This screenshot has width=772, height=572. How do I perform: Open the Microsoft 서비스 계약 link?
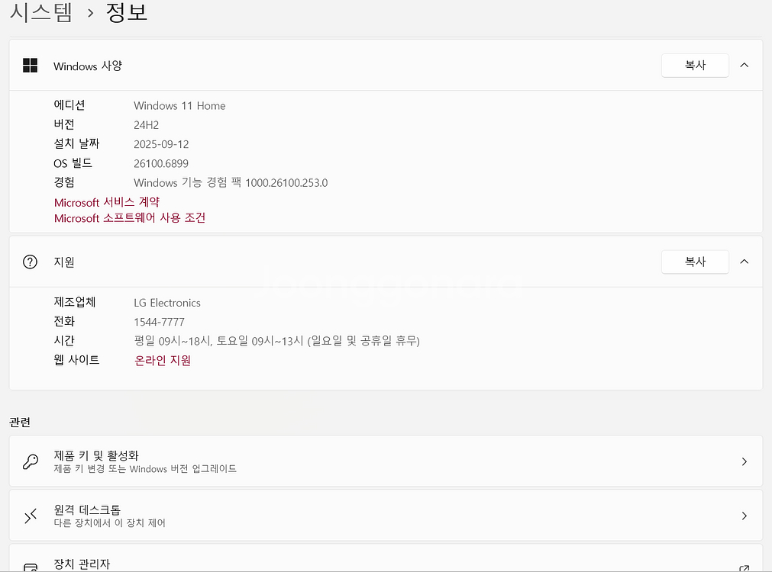(106, 201)
